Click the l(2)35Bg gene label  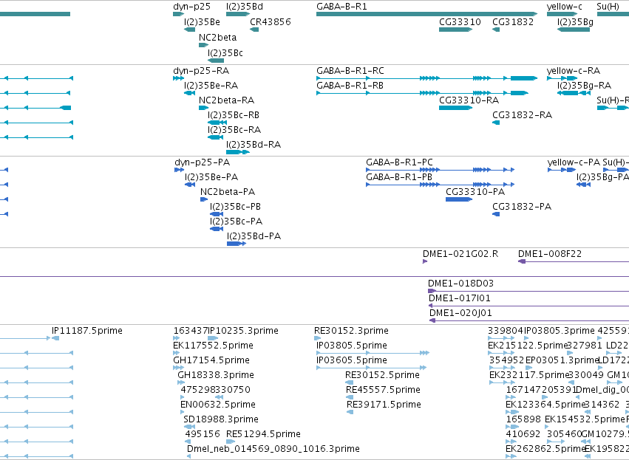point(575,22)
